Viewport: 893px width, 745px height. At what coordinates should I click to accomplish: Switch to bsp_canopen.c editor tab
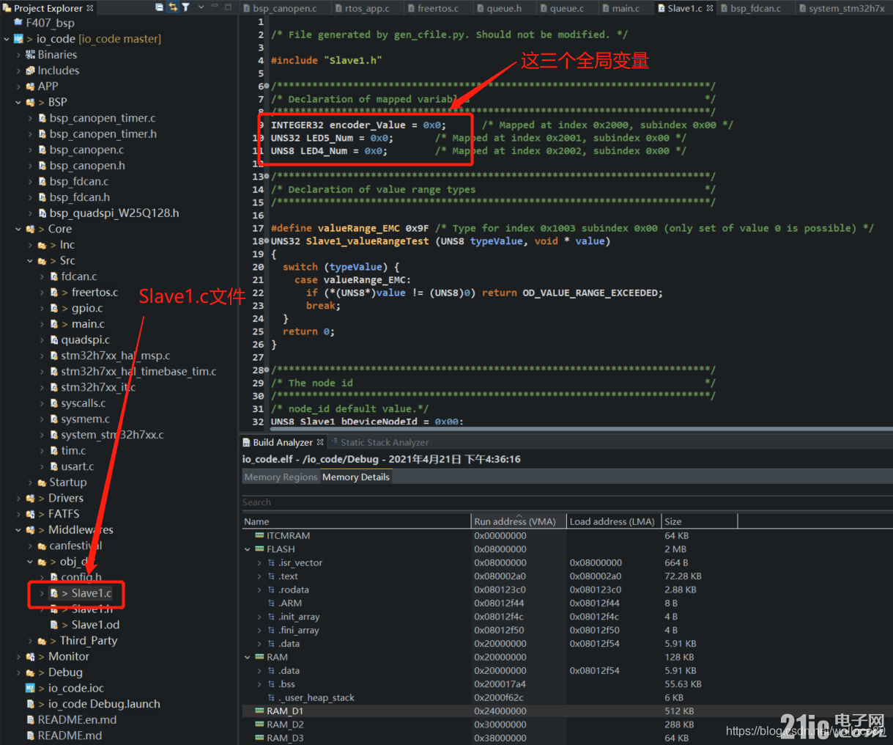coord(281,8)
